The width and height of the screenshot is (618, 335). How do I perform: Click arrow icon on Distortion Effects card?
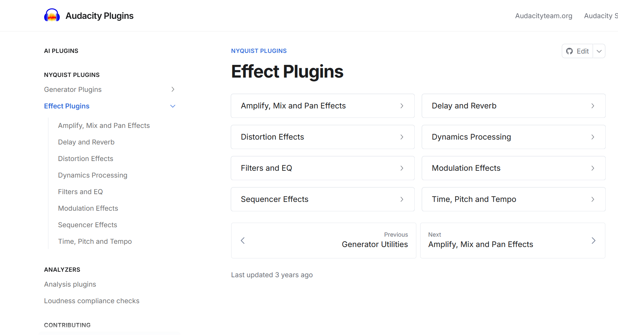(402, 137)
